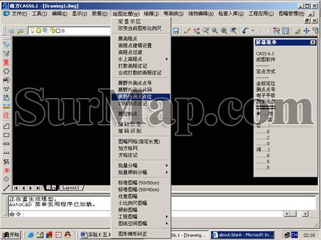Open the 等高线(S) menu
This screenshot has height=240, width=321.
pyautogui.click(x=173, y=13)
